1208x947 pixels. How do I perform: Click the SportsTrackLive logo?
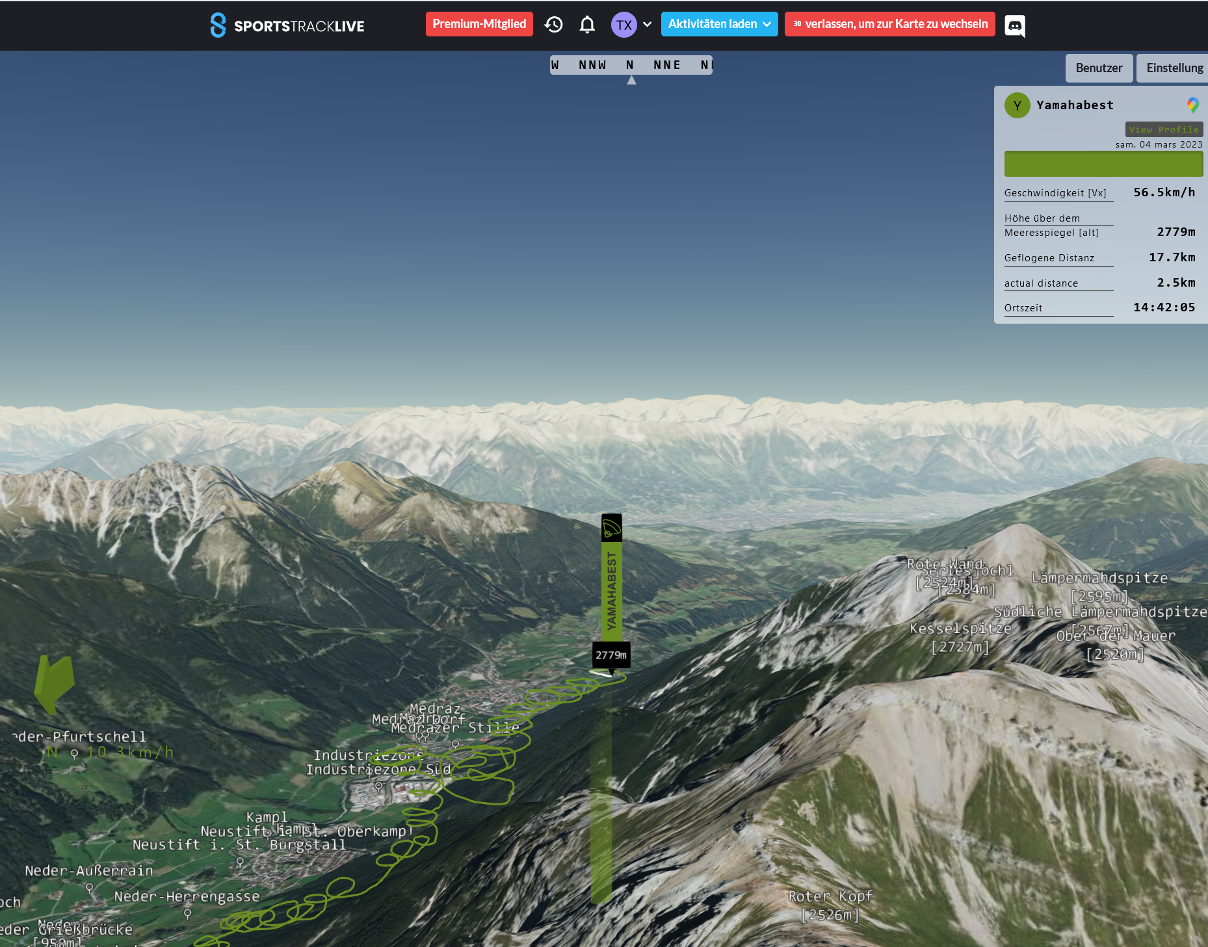[287, 25]
